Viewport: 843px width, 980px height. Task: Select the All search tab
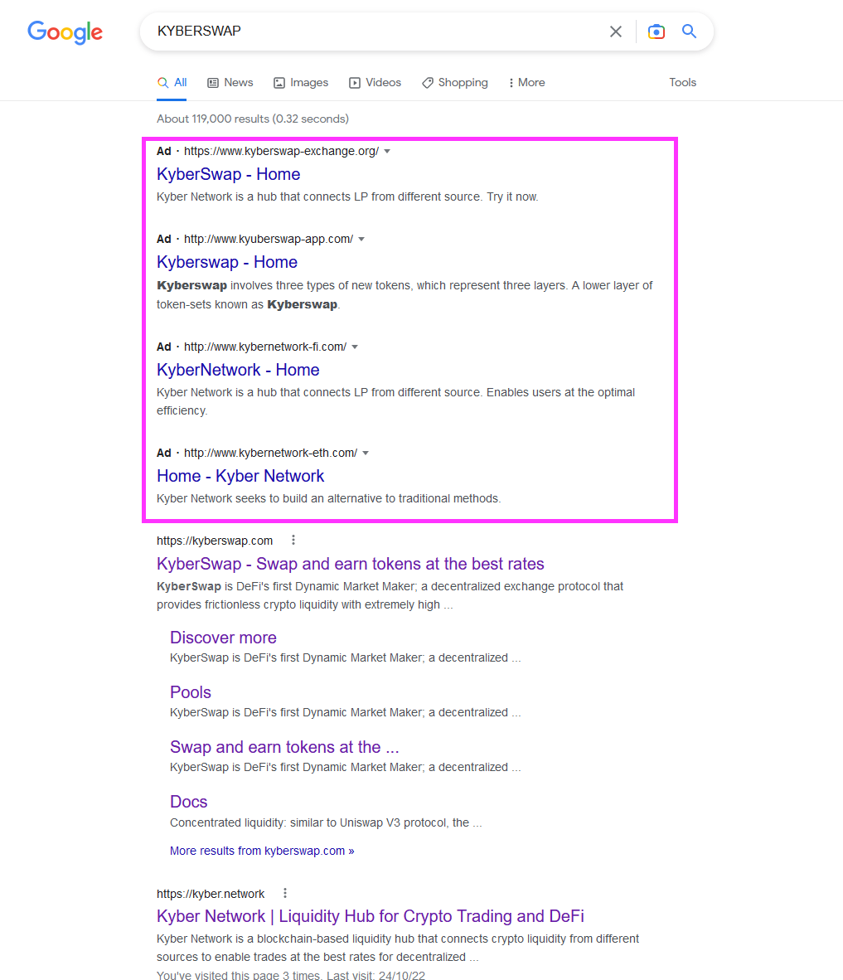pos(172,83)
